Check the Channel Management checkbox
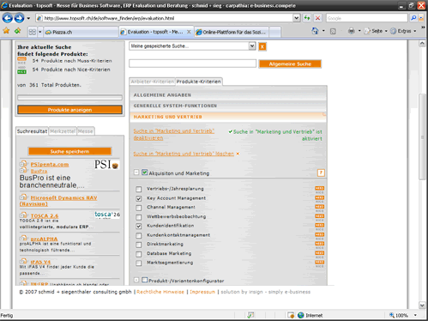428x321 pixels. 139,208
